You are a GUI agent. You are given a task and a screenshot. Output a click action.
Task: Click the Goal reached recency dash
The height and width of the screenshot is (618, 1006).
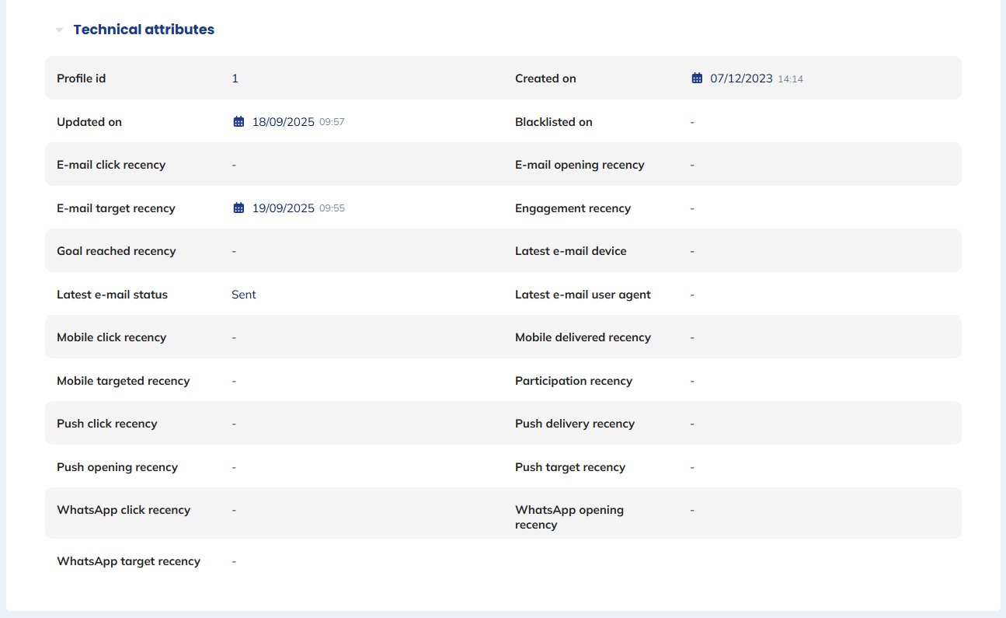coord(233,250)
